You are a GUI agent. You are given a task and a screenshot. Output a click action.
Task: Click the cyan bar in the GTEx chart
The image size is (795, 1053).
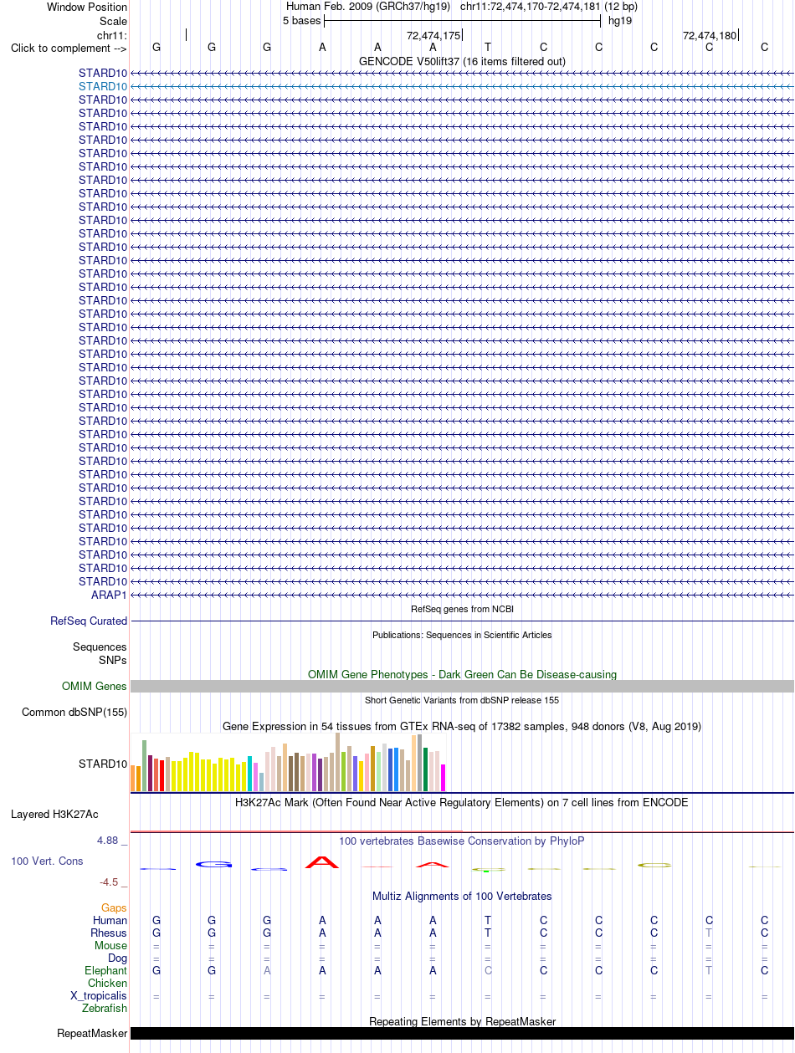(x=250, y=774)
